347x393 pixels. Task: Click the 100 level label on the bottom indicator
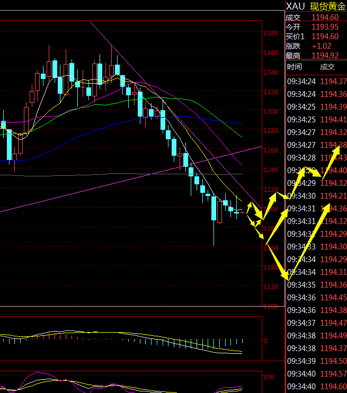tap(269, 377)
